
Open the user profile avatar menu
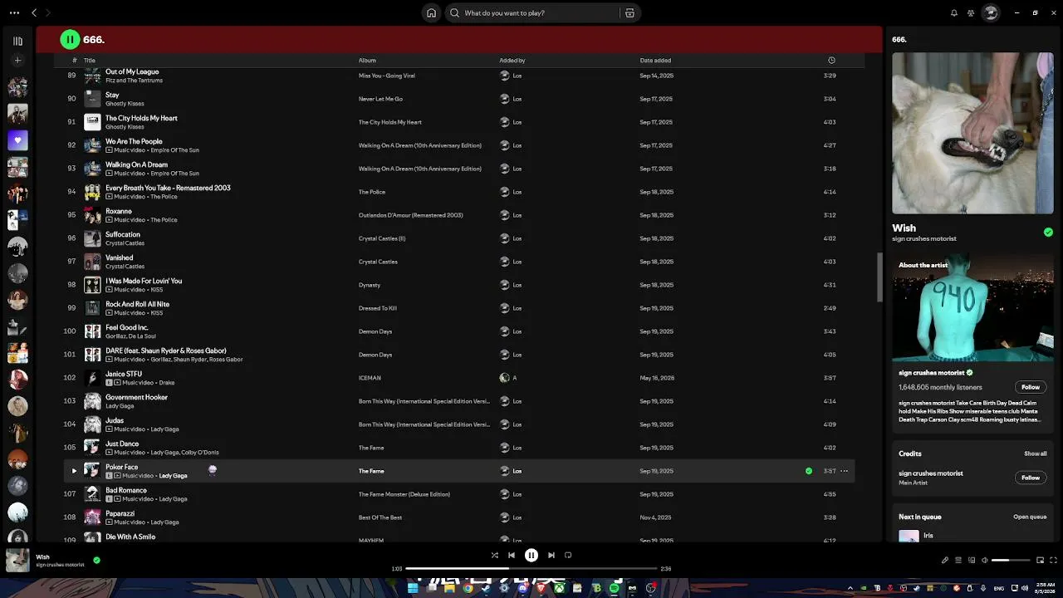click(x=990, y=13)
